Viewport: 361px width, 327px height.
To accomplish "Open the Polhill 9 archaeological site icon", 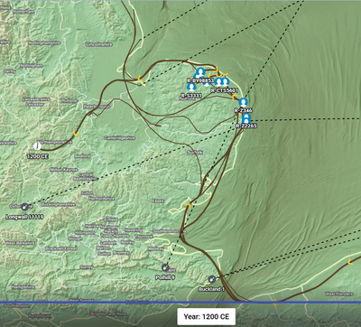I will [x=165, y=267].
